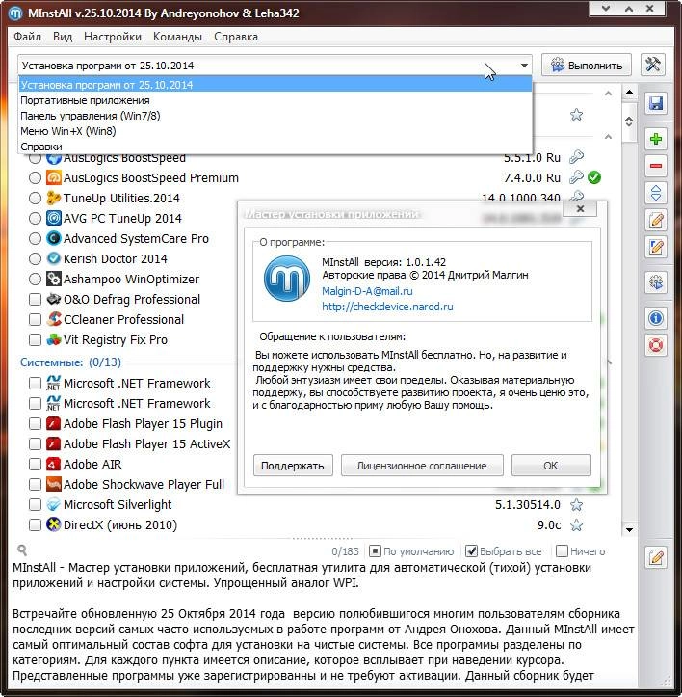Click the list scrollbar thumb handle
The height and width of the screenshot is (697, 682).
point(629,121)
